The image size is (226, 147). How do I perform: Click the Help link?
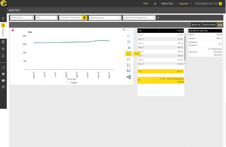pyautogui.click(x=146, y=3)
